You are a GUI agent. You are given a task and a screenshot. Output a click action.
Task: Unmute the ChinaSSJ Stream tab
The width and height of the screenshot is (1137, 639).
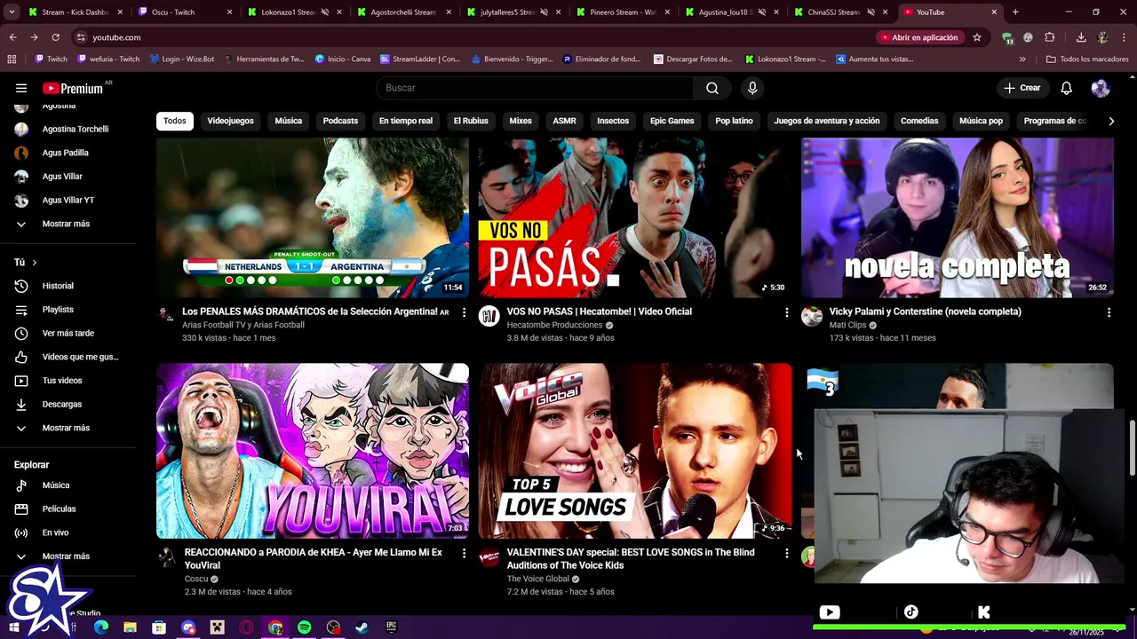coord(871,12)
